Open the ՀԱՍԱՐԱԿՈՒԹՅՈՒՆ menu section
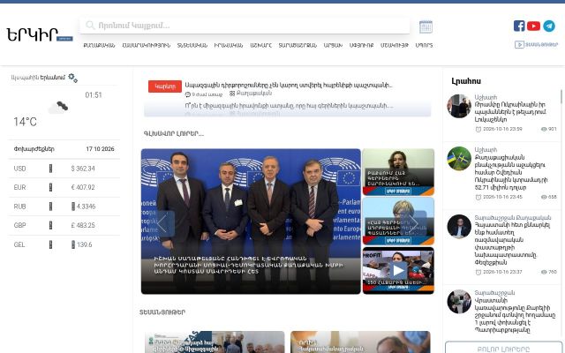 [147, 45]
